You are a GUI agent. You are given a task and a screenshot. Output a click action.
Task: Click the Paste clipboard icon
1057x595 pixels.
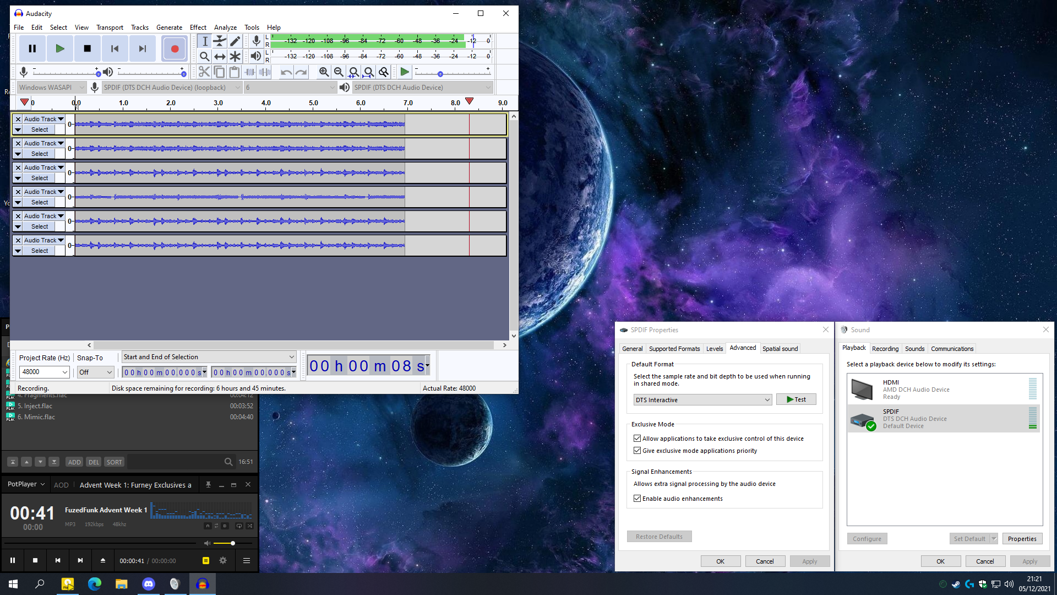point(234,72)
